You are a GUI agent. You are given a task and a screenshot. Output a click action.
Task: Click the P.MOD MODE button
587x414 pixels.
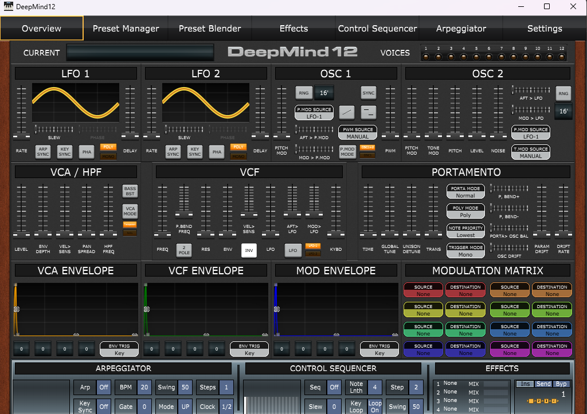(x=347, y=152)
